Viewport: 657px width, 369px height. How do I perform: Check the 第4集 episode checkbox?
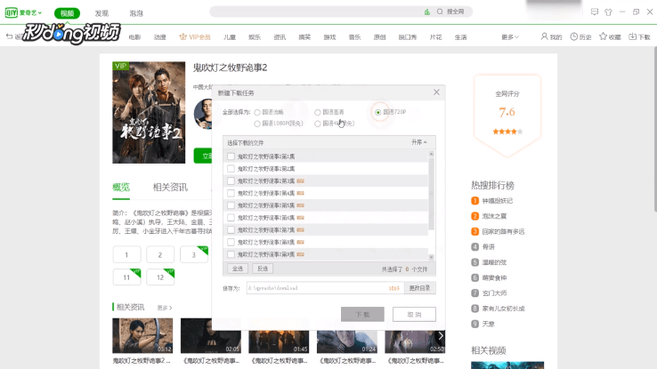click(231, 193)
